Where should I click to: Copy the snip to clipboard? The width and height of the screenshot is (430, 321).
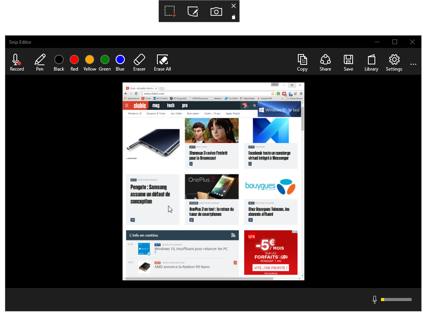(x=302, y=63)
